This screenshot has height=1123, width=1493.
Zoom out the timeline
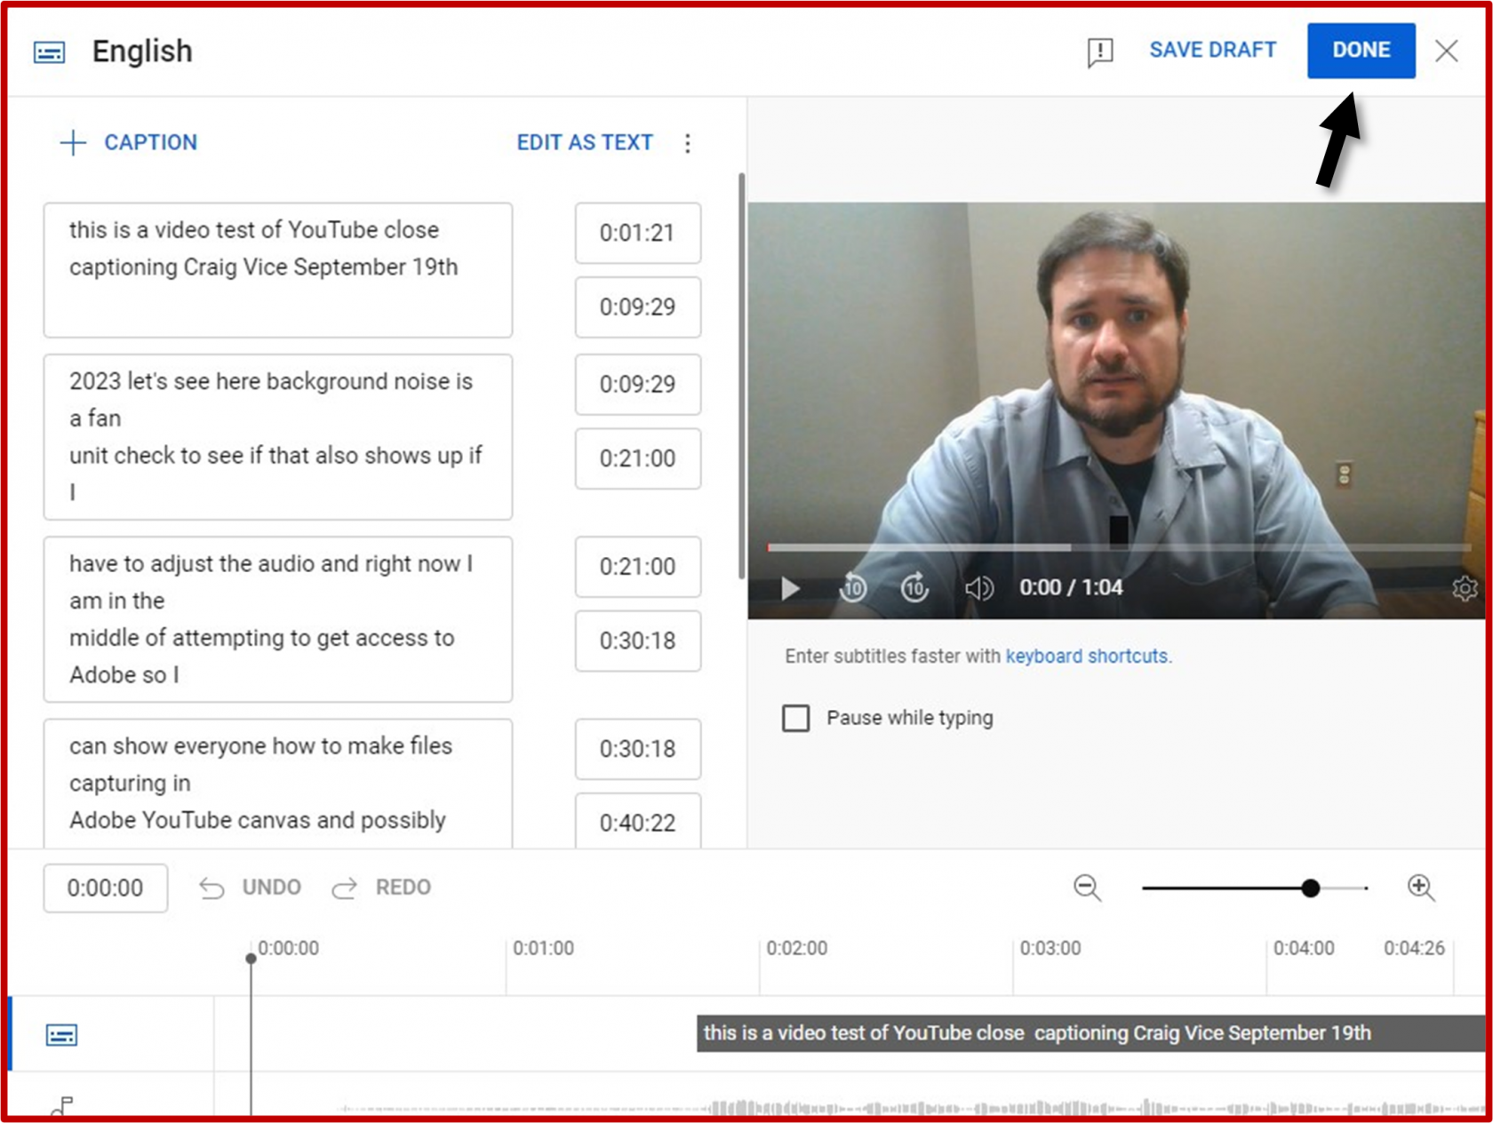coord(1087,888)
